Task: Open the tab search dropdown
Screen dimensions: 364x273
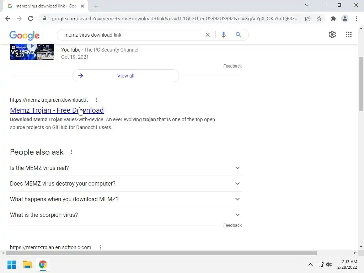Action: [307, 5]
